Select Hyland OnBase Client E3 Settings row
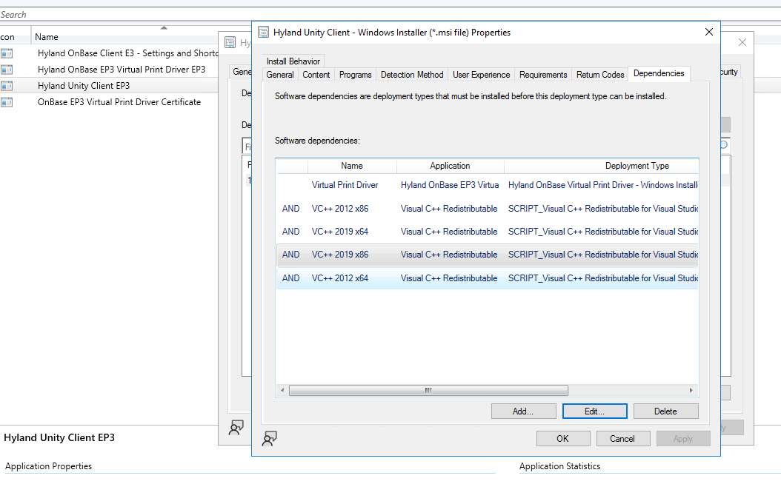Viewport: 781px width, 484px height. click(110, 53)
